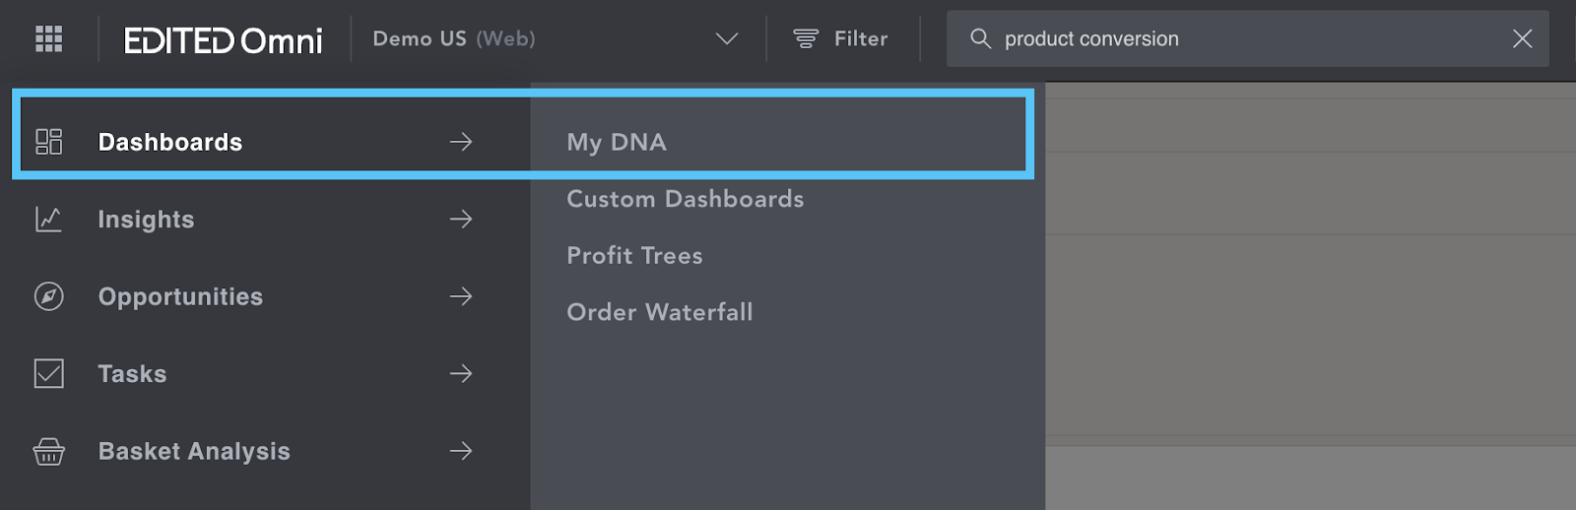The height and width of the screenshot is (510, 1576).
Task: Select Custom Dashboards entry
Action: (686, 199)
